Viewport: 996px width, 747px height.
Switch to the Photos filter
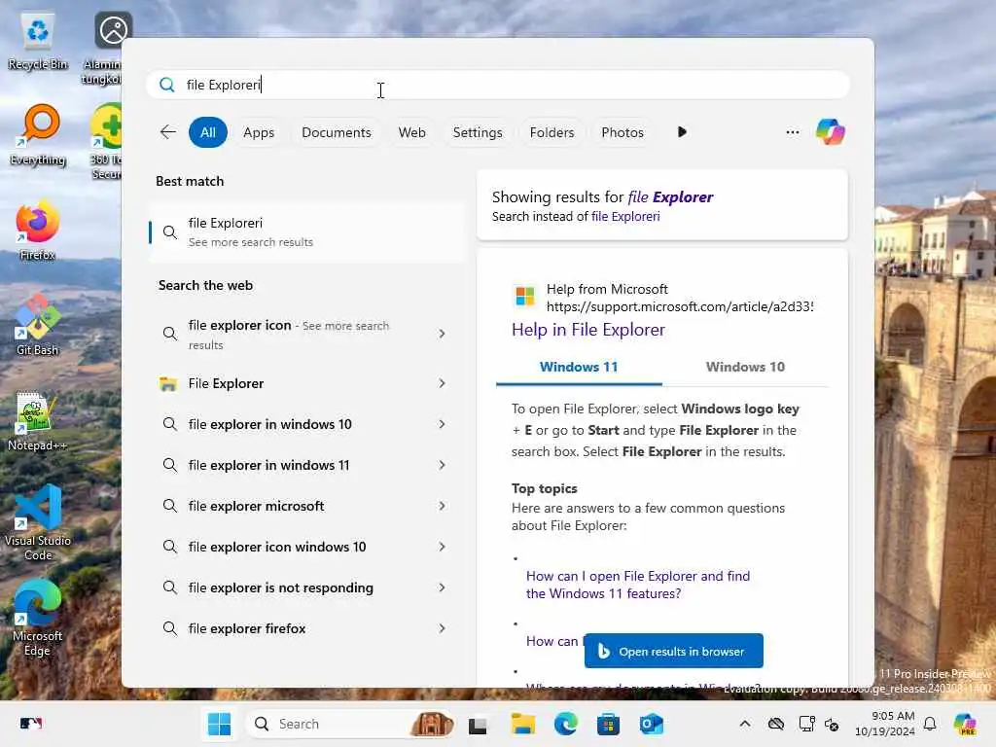pyautogui.click(x=622, y=132)
